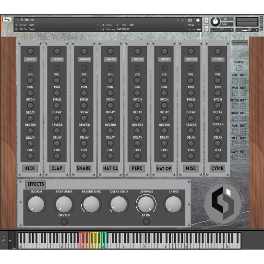The image size is (264, 264).
Task: Click the KICK channel label button
Action: click(x=30, y=168)
